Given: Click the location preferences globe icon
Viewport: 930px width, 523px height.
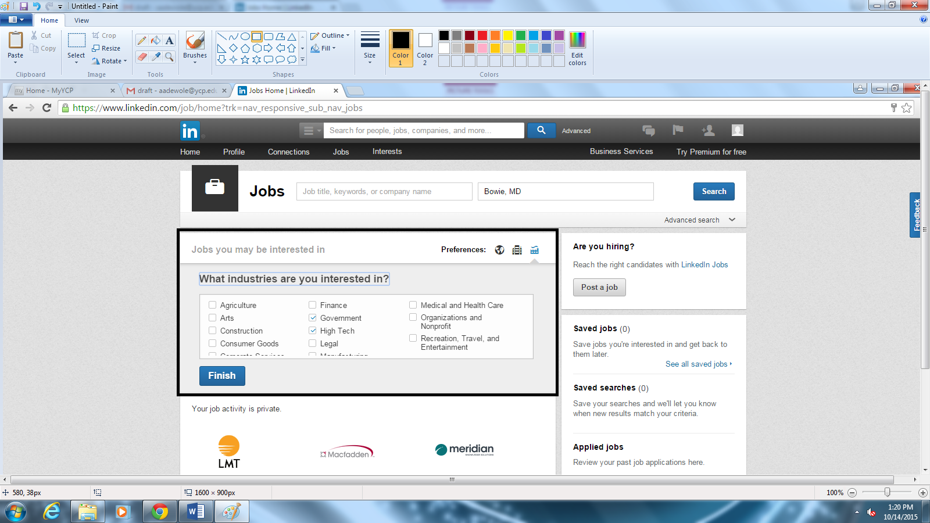Looking at the screenshot, I should [499, 250].
